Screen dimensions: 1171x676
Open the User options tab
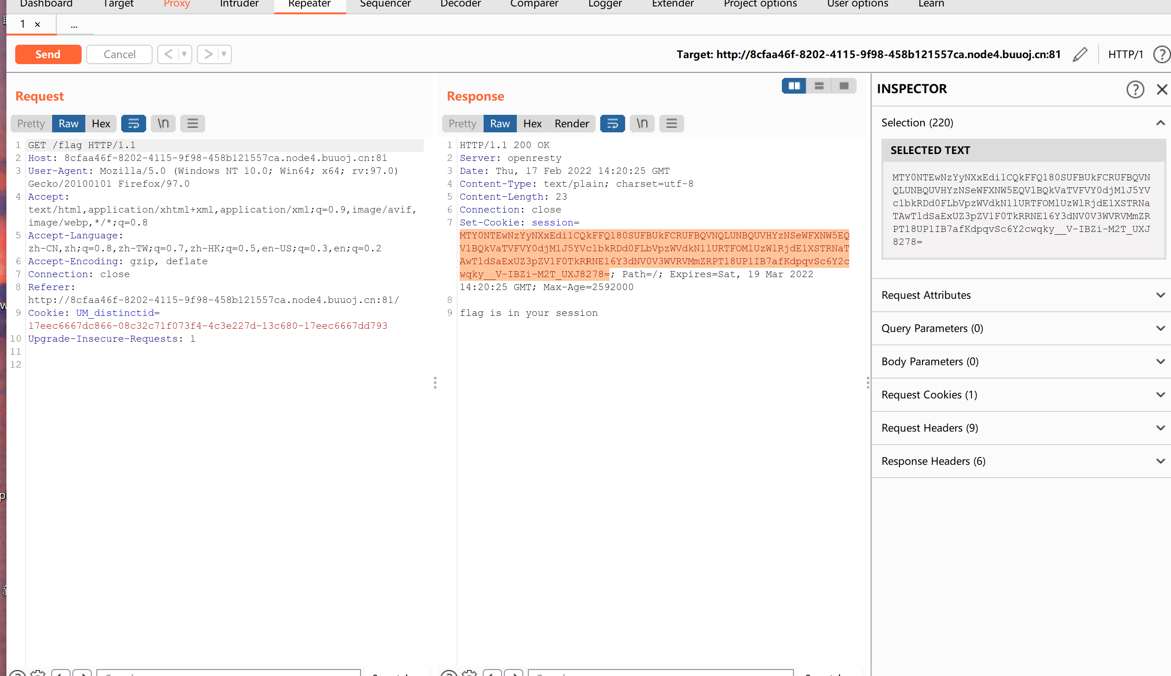pos(857,4)
